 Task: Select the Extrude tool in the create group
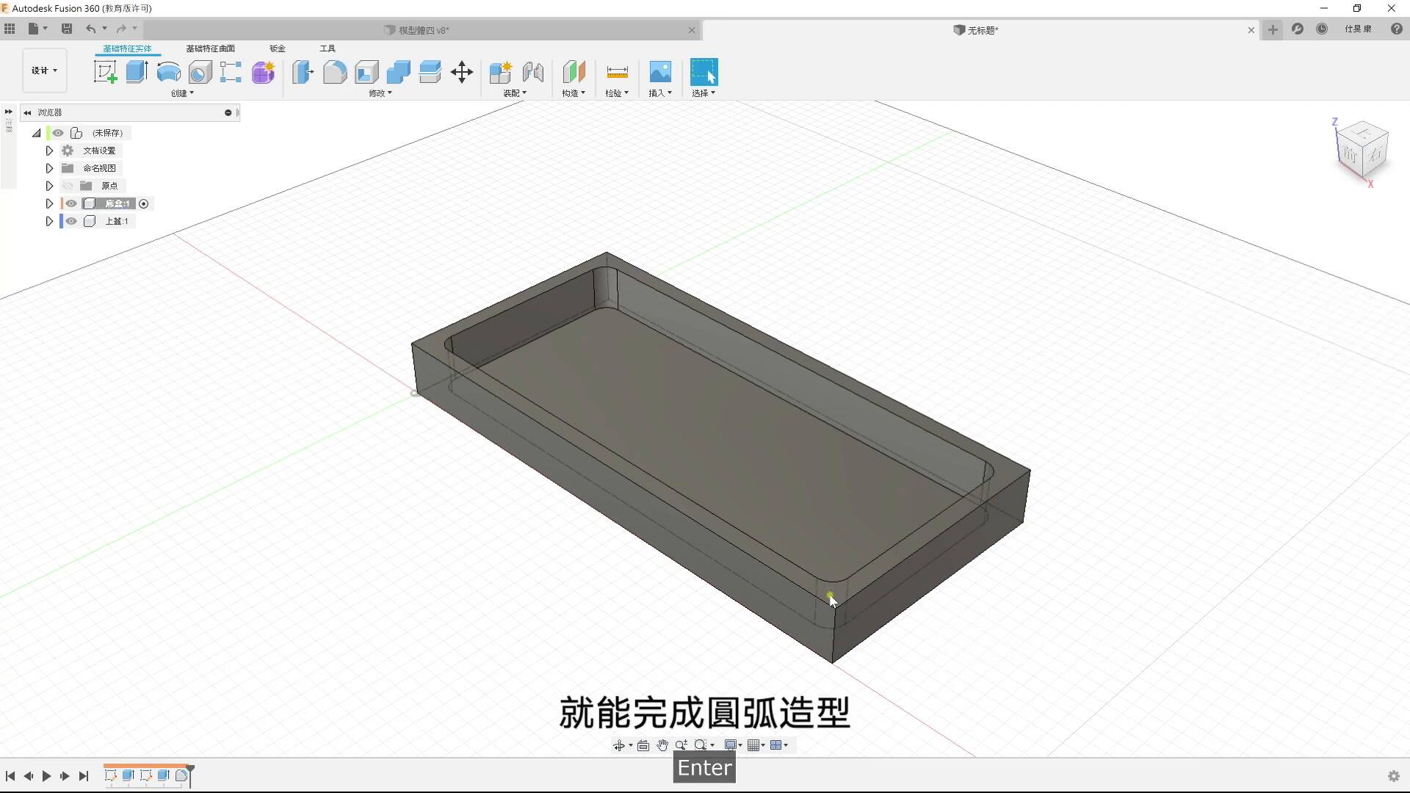tap(137, 72)
